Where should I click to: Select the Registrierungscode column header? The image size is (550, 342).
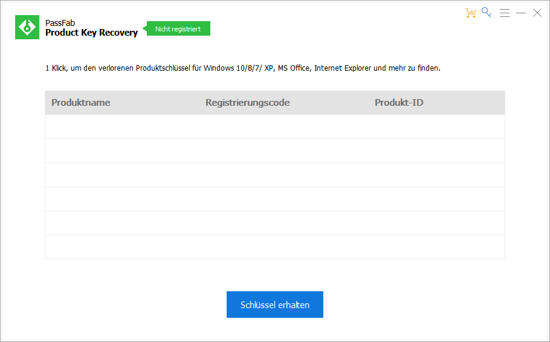[x=248, y=103]
